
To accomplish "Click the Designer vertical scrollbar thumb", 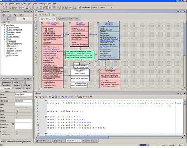I will click(x=185, y=40).
